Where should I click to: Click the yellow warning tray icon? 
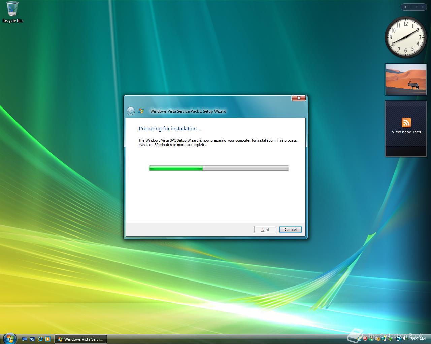[378, 339]
